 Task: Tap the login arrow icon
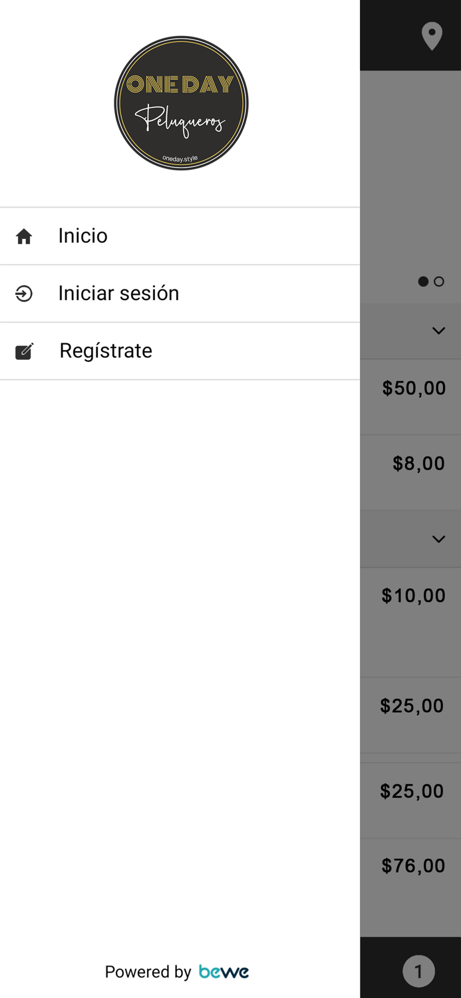point(24,293)
